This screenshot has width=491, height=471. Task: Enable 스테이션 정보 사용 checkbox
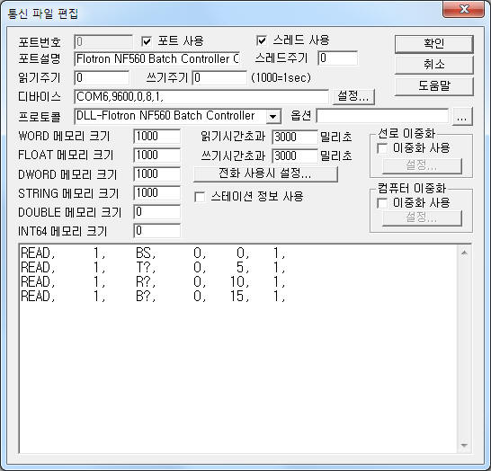click(200, 197)
